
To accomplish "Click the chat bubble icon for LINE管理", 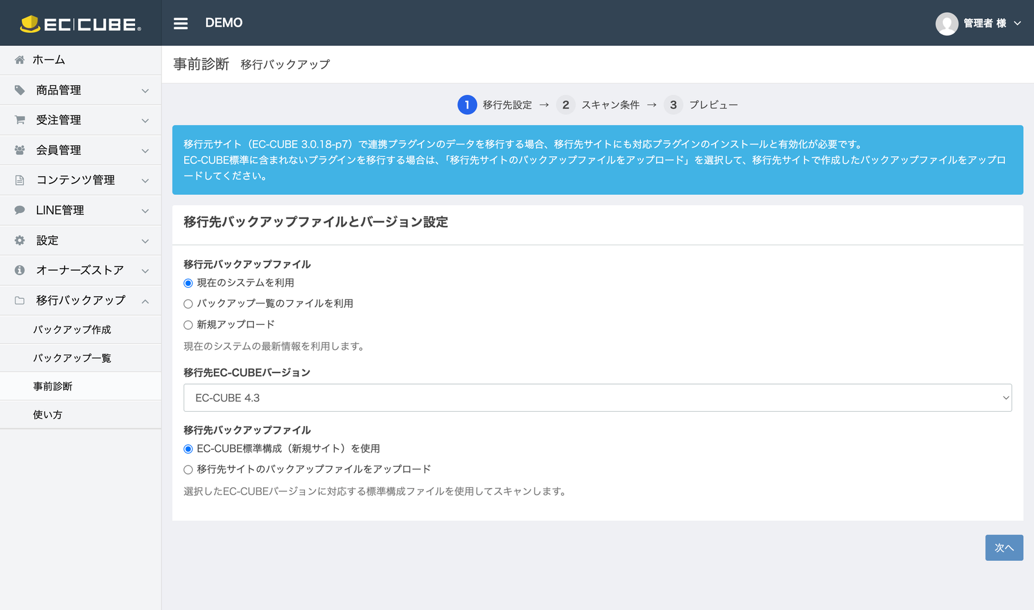I will pos(20,210).
